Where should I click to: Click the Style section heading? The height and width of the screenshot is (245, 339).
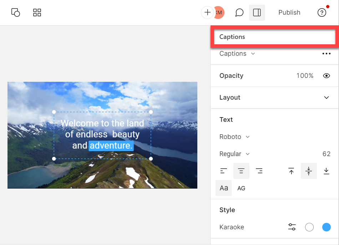227,210
